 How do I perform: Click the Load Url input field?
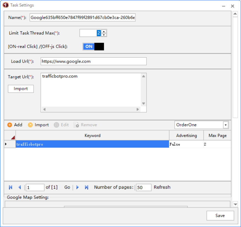coord(93,61)
